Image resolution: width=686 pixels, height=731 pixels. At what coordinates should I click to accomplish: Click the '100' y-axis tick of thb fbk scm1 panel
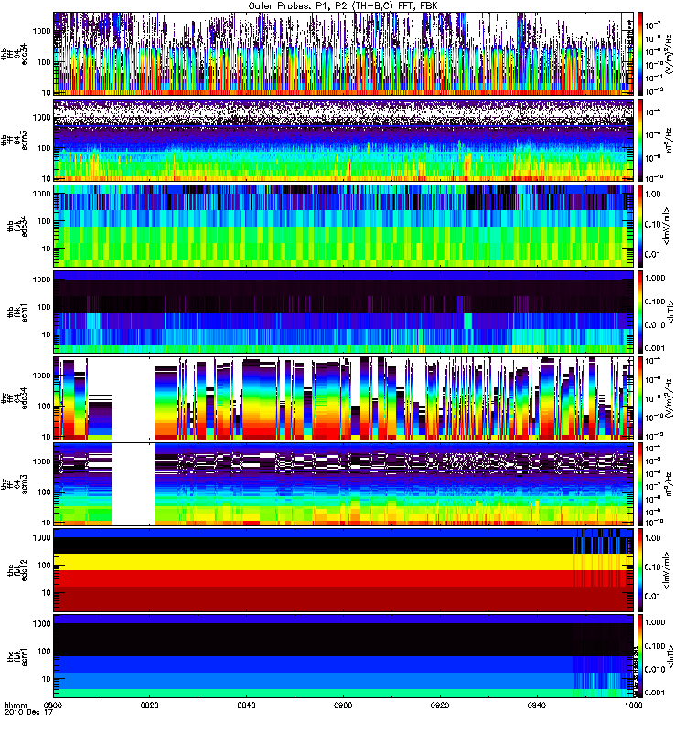click(44, 307)
